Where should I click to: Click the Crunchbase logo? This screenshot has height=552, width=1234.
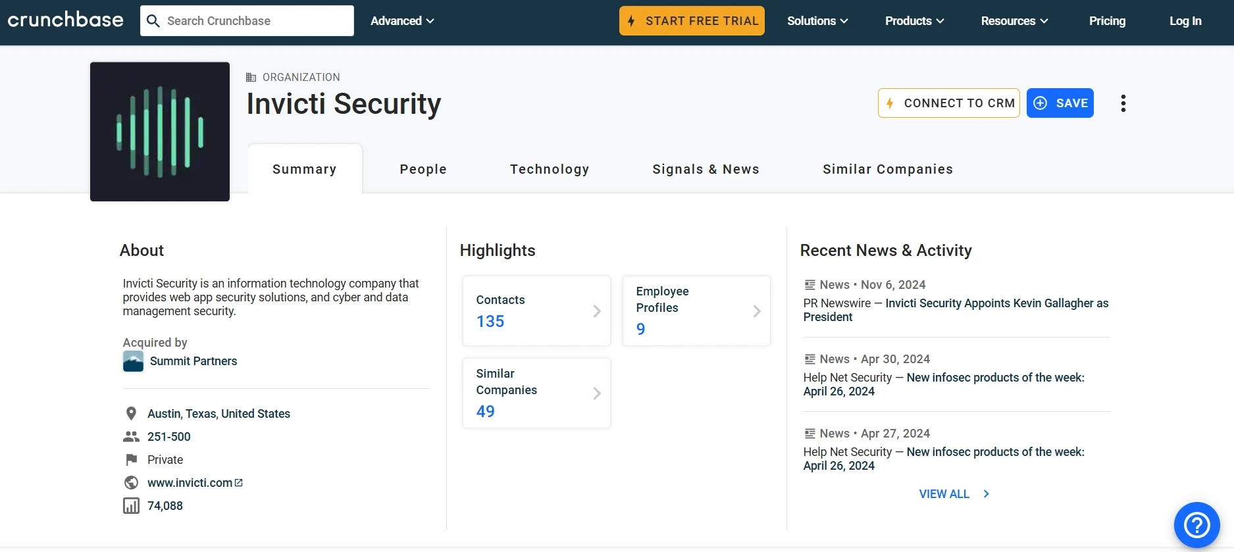click(65, 20)
